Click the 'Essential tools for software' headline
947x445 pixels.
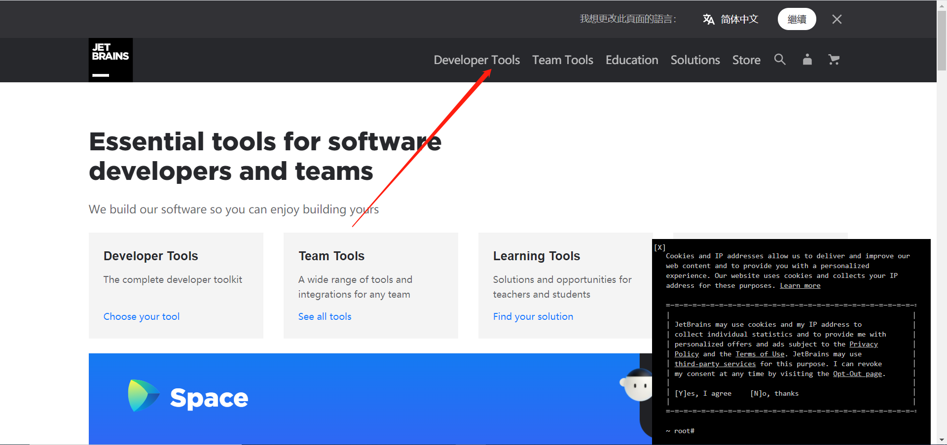point(265,142)
